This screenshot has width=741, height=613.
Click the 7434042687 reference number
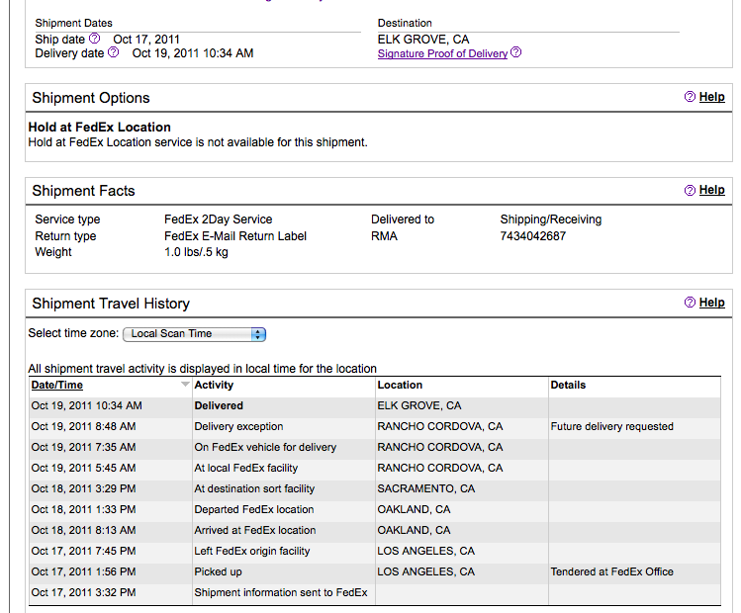532,236
